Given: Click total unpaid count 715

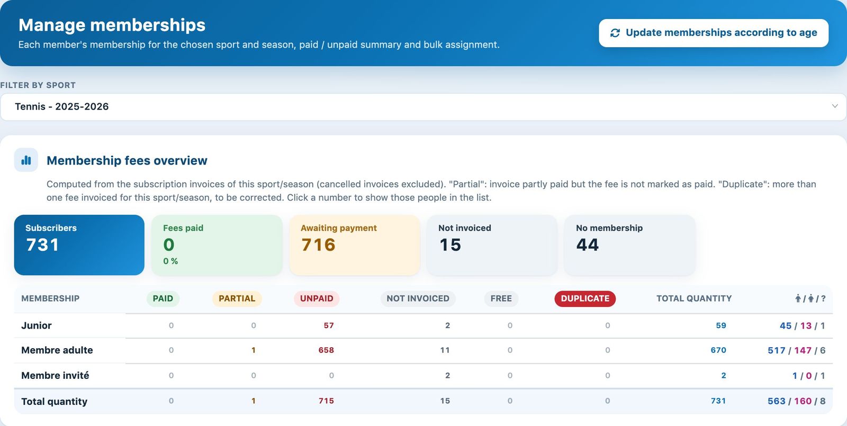Looking at the screenshot, I should pyautogui.click(x=326, y=401).
